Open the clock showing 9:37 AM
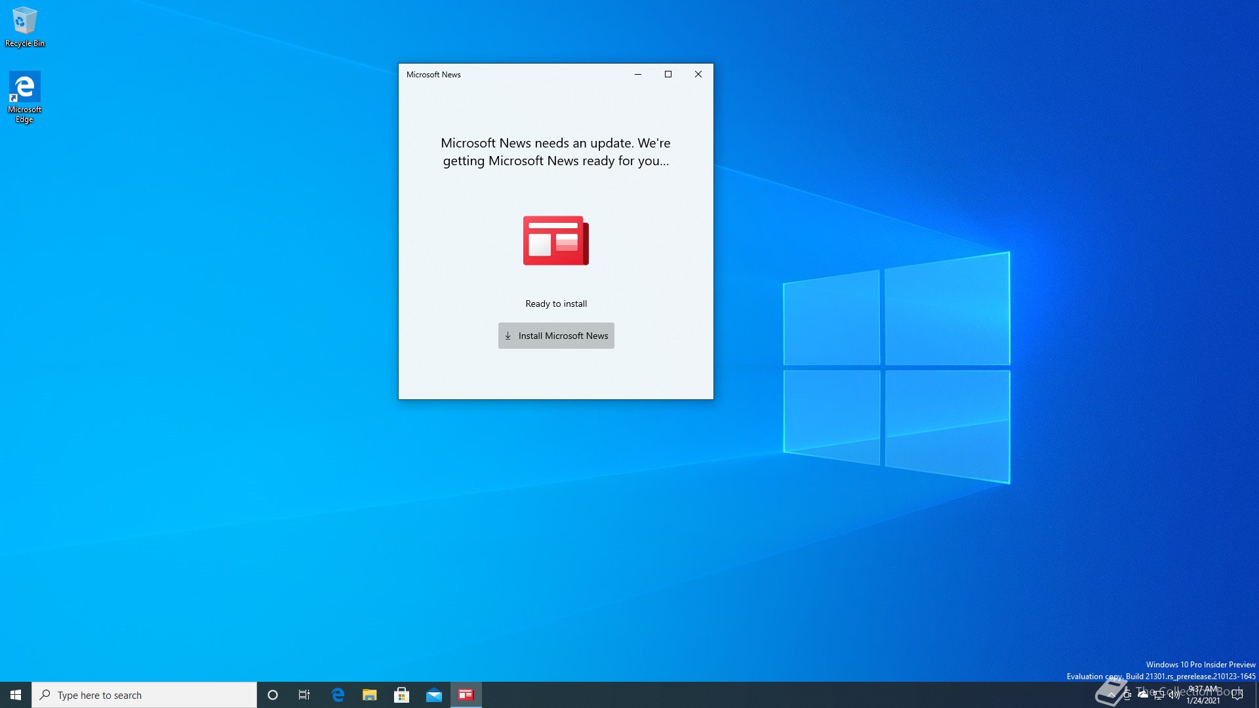This screenshot has width=1259, height=708. click(x=1203, y=695)
